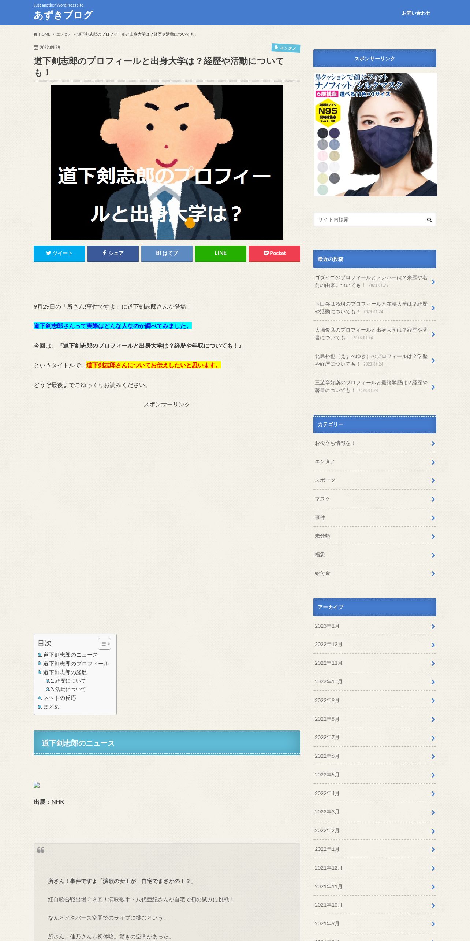Screen dimensions: 470x941
Task: Open the マスク category
Action: tap(374, 499)
